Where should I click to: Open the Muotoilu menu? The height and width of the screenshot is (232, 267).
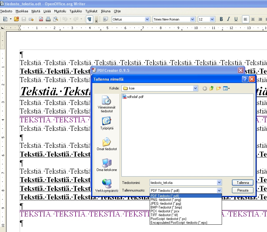60,11
